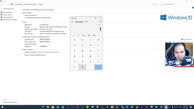Open Camtasia green C icon on taskbar
This screenshot has height=109, width=194.
[88, 107]
